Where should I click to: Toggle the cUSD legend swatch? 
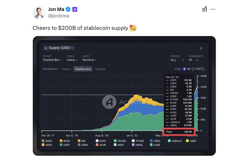(x=151, y=145)
